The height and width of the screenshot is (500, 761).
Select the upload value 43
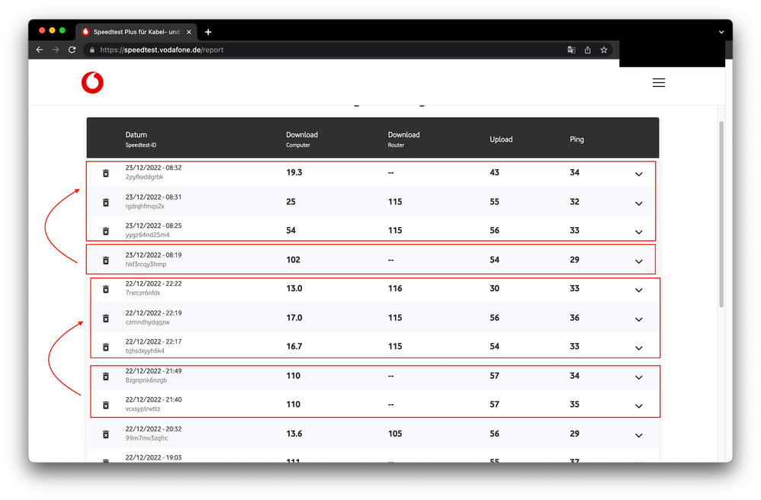click(494, 172)
